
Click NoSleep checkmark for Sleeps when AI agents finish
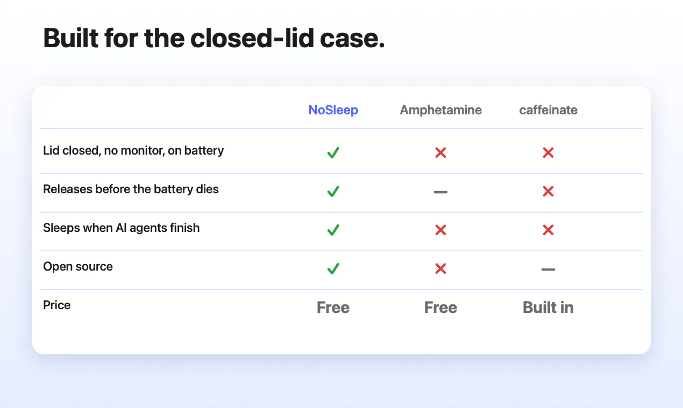(x=333, y=230)
